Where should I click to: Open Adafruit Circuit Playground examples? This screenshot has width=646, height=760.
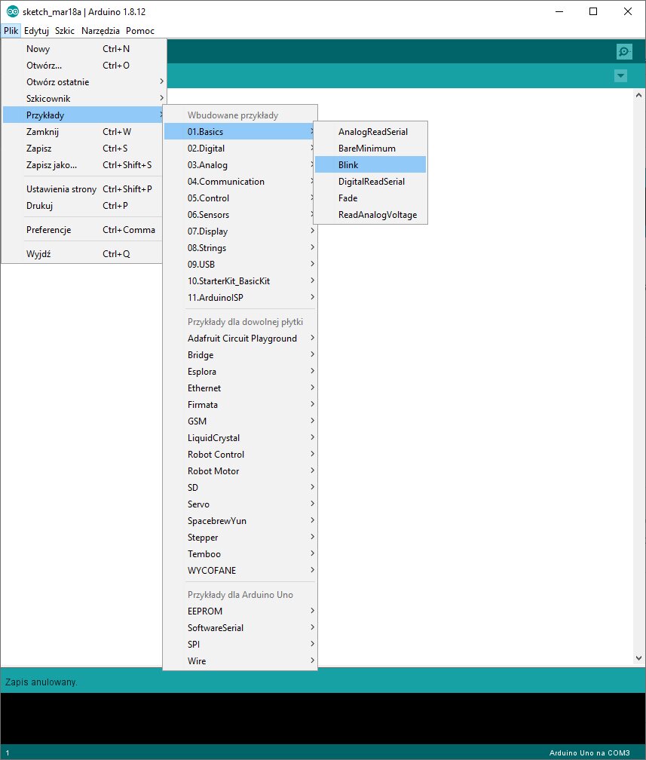pos(240,339)
